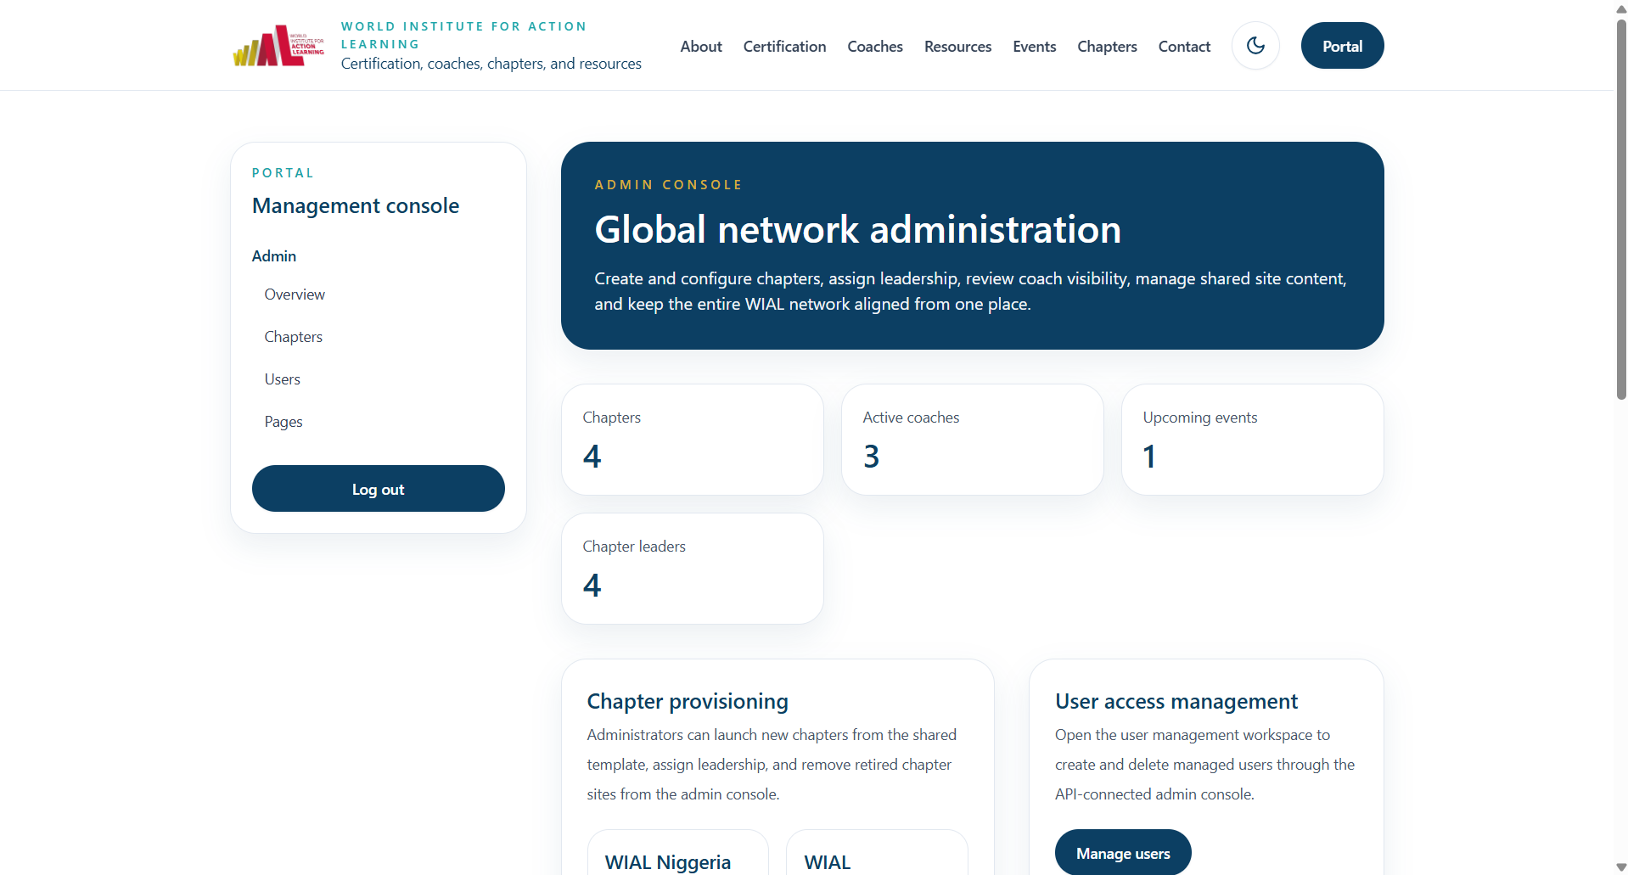Image resolution: width=1628 pixels, height=875 pixels.
Task: Open Coaches in the top navigation
Action: coord(875,47)
